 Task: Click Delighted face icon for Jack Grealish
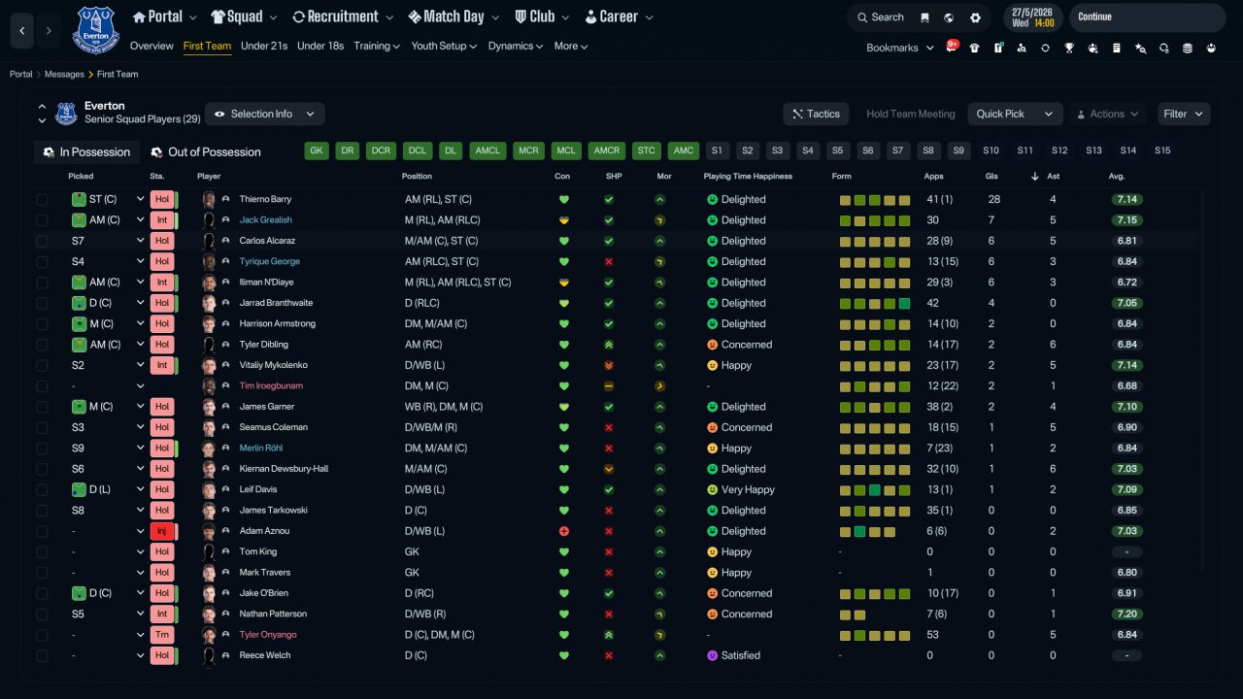[x=712, y=220]
